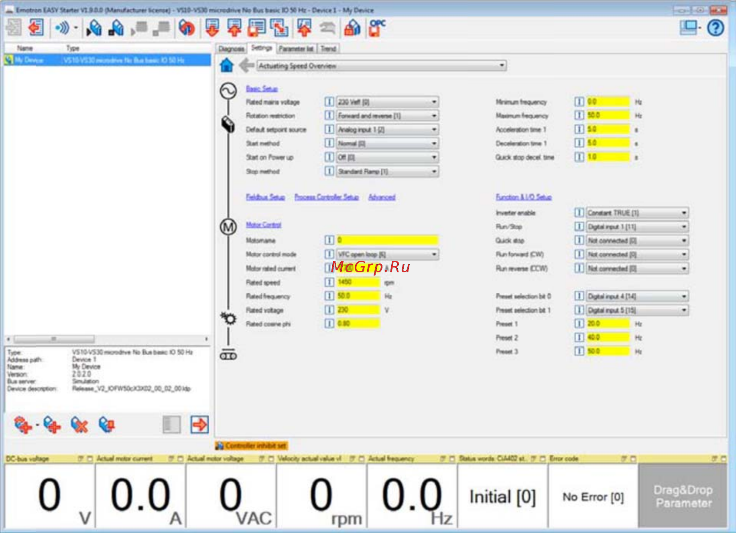
Task: Open the Actuating Speed Overview dropdown
Action: pos(382,65)
